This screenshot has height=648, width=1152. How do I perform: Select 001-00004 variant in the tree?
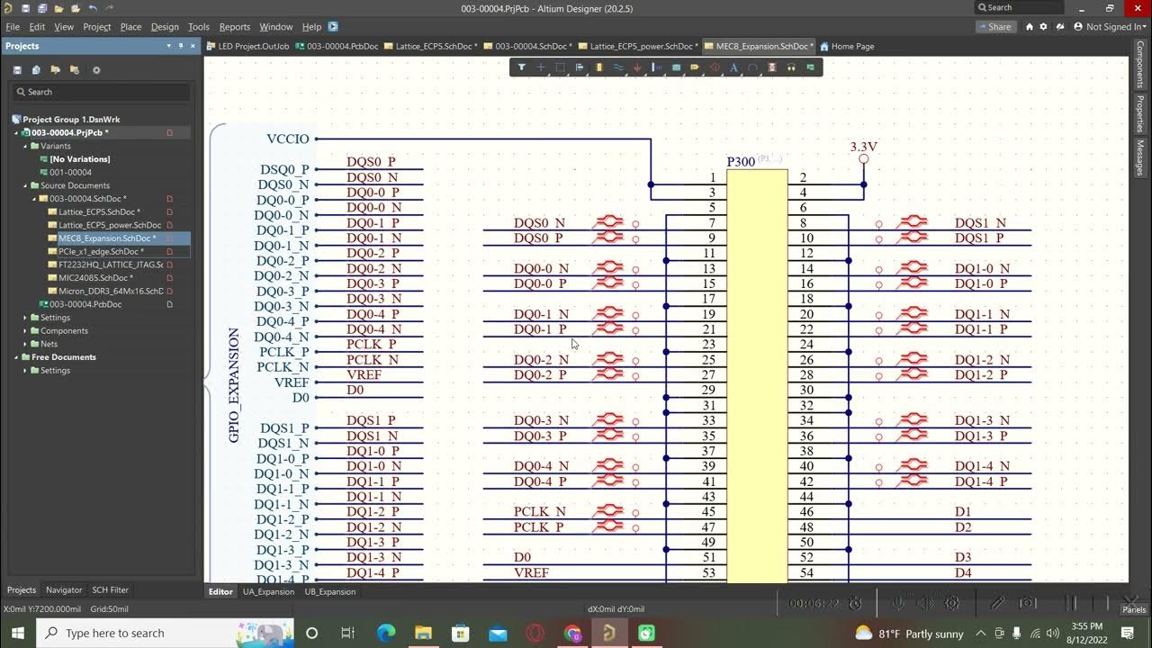coord(70,172)
